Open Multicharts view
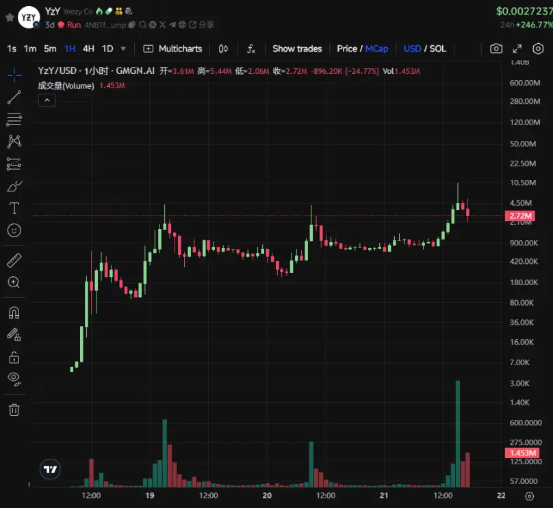 coord(172,49)
